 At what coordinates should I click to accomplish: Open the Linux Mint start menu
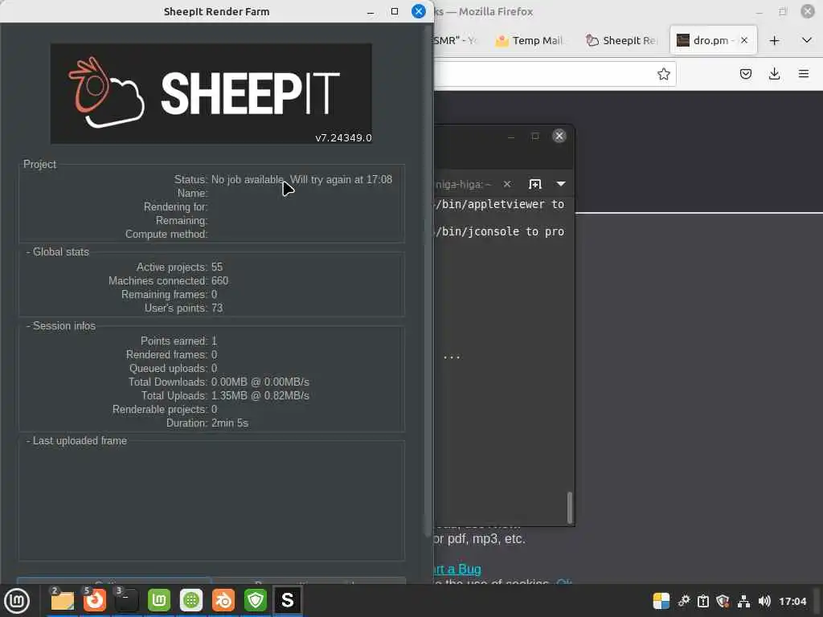click(17, 601)
